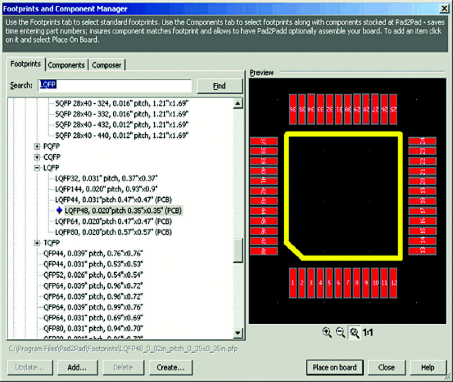Select the Footprints tab
The height and width of the screenshot is (382, 453).
25,65
